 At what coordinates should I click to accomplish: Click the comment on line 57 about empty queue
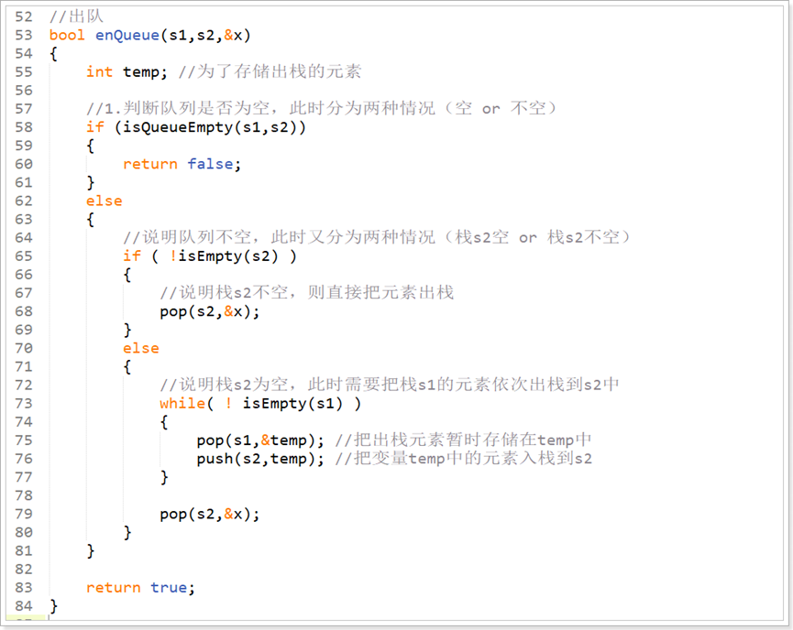[x=321, y=108]
